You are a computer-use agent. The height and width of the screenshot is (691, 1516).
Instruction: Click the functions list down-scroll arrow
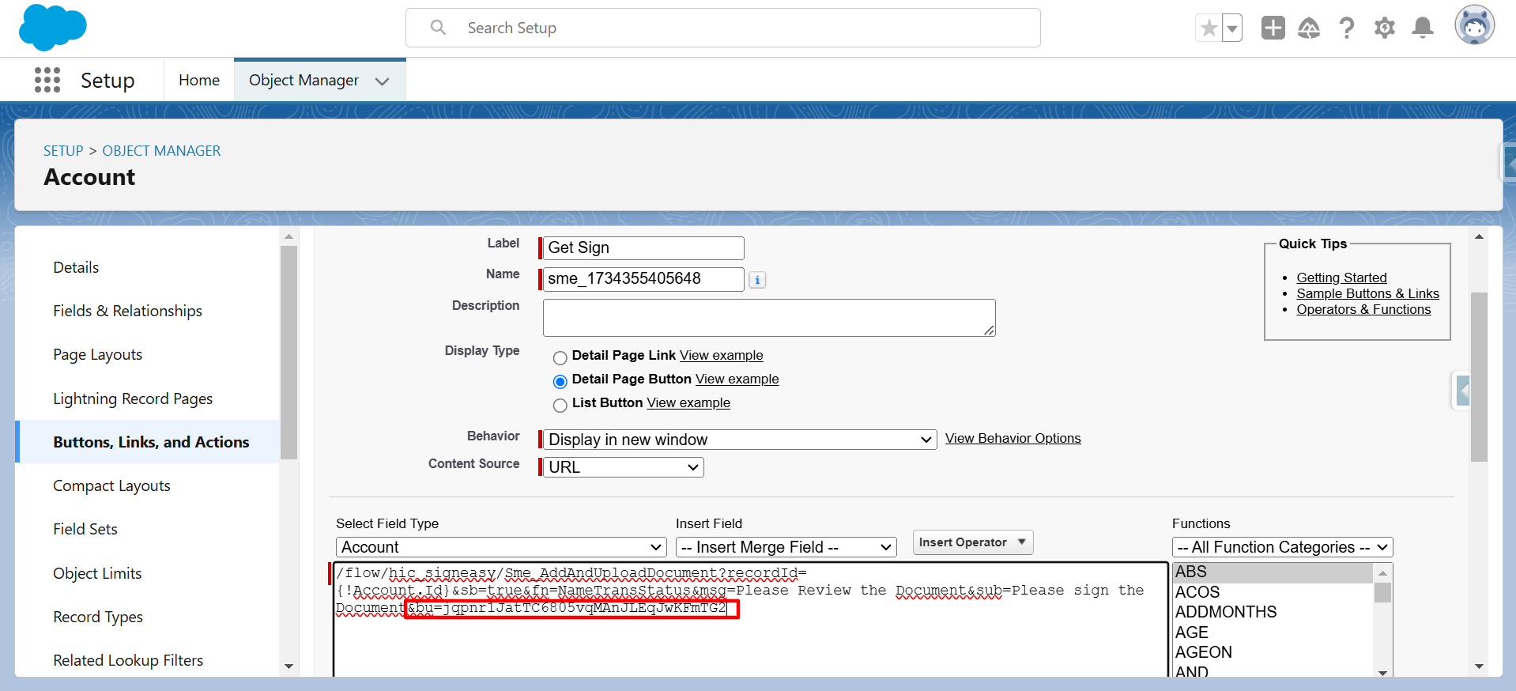click(1382, 672)
